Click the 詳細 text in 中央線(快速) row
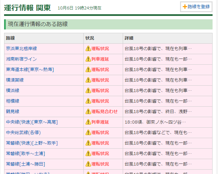This screenshot has width=218, height=174. click(155, 122)
